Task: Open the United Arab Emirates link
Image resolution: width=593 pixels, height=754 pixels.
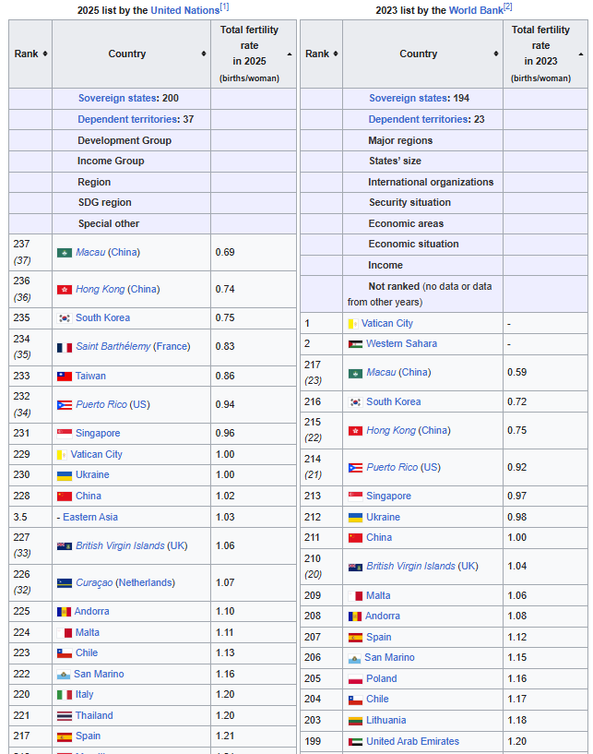Action: (413, 741)
